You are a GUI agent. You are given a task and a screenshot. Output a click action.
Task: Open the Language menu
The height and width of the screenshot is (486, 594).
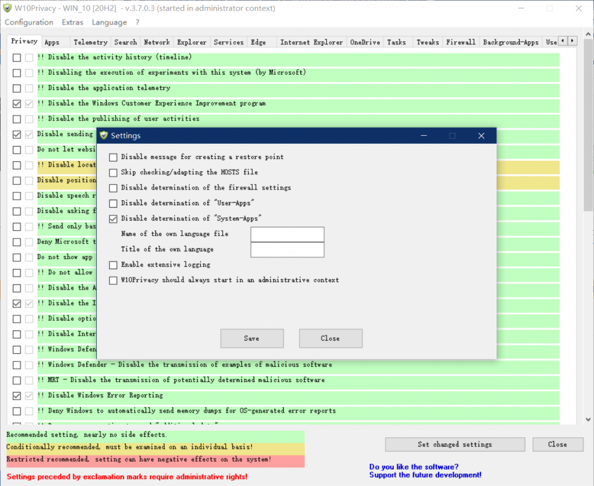pyautogui.click(x=109, y=23)
